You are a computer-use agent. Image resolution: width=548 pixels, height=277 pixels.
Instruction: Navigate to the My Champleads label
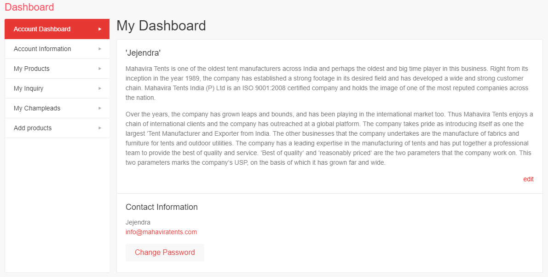click(x=37, y=108)
